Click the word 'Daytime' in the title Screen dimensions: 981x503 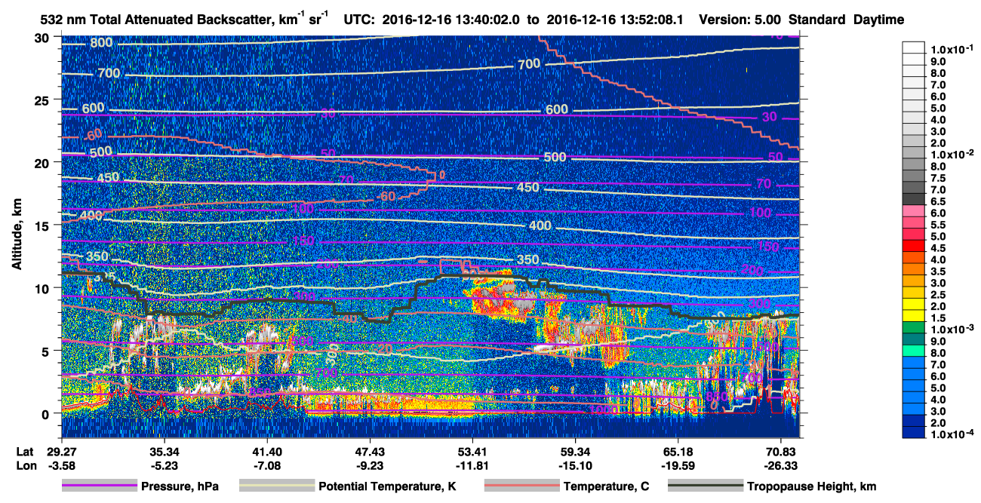point(878,20)
